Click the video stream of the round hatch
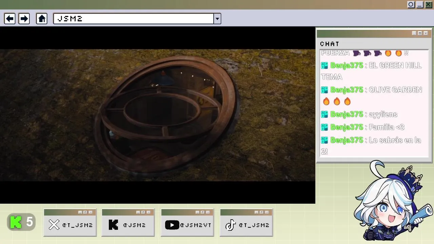Image resolution: width=434 pixels, height=244 pixels. 158,115
